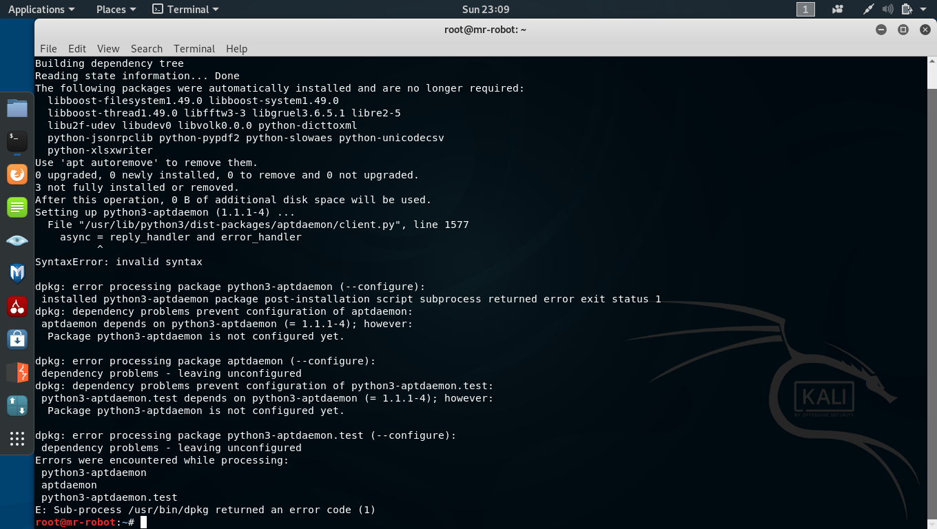
Task: Expand the Places dropdown
Action: tap(116, 10)
